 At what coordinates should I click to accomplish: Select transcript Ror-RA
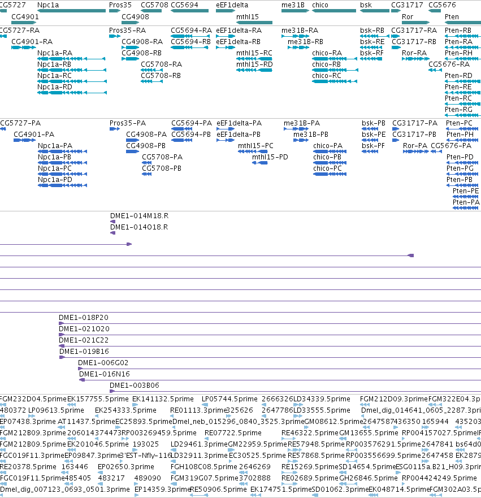pyautogui.click(x=414, y=53)
